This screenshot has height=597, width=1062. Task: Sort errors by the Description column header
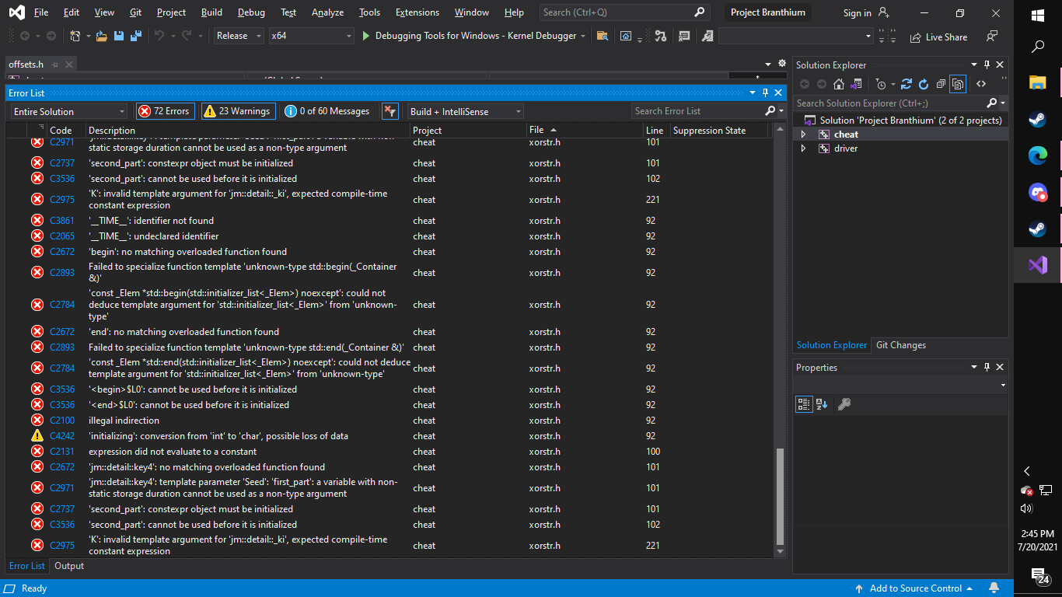[x=247, y=131]
